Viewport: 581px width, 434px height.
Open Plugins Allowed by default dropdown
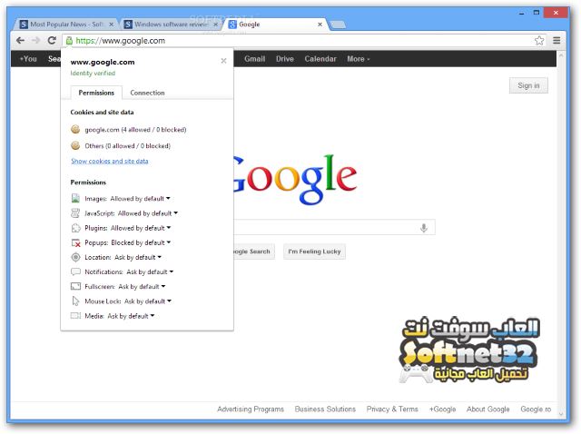tap(141, 228)
